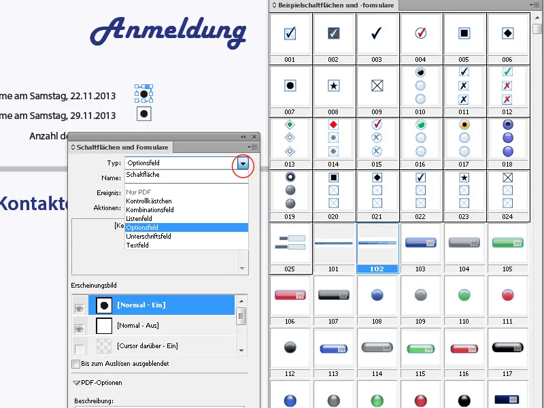544x408 pixels.
Task: Activate Schaltflächen und Formulare tab
Action: (x=121, y=148)
